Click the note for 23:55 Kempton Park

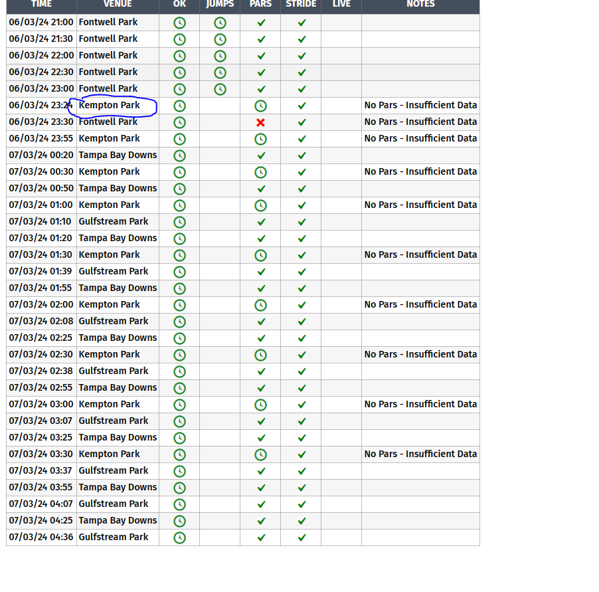[420, 138]
